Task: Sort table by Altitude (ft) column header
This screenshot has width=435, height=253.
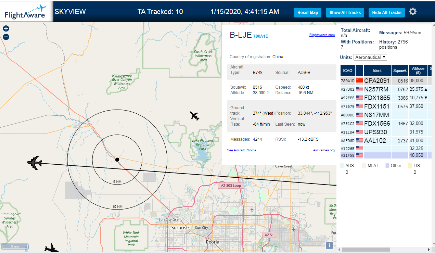Action: point(418,71)
